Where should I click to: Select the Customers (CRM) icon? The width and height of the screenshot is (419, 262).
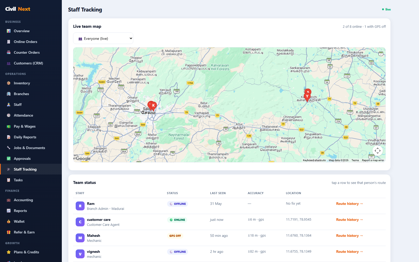[x=9, y=63]
